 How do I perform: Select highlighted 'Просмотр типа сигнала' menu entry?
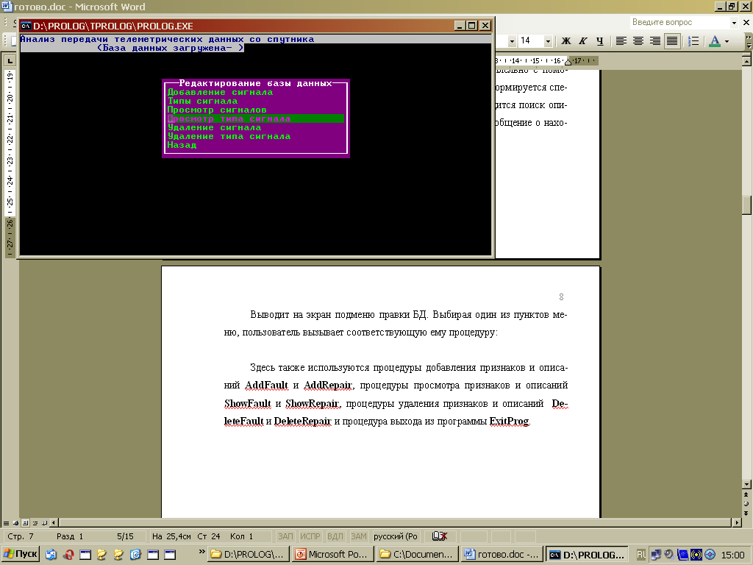click(x=255, y=118)
